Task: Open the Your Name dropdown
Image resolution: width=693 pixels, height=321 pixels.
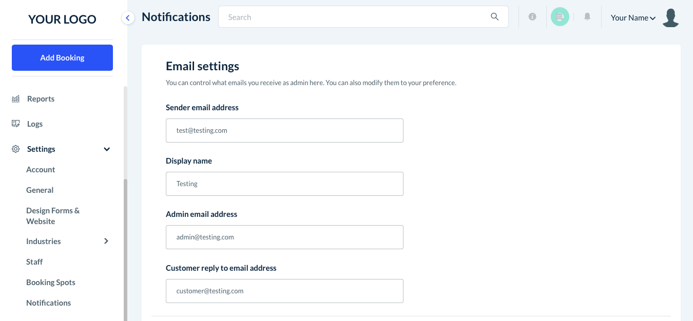Action: pyautogui.click(x=633, y=18)
